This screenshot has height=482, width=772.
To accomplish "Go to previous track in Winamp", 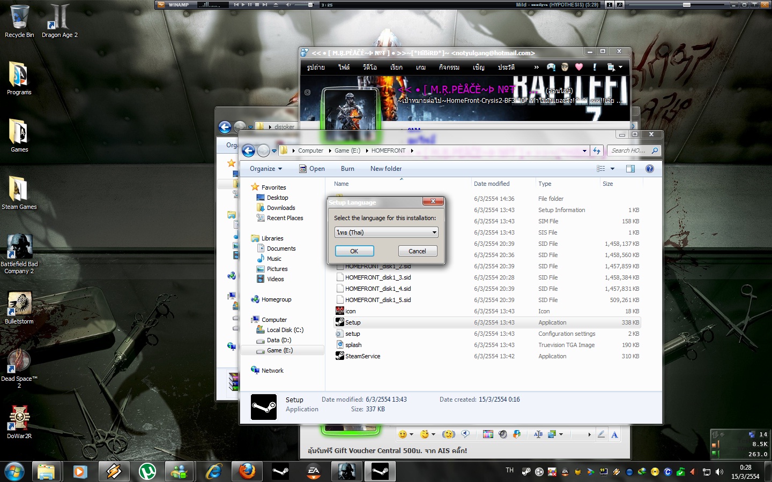I will pos(236,4).
